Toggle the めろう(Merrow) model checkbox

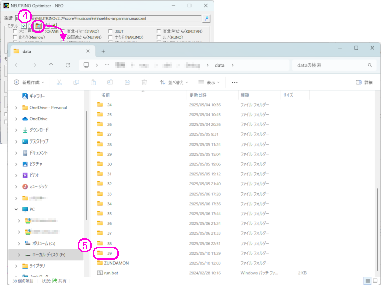tap(15, 37)
